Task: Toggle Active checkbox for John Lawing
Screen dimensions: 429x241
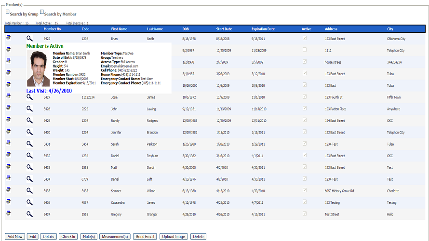Action: tap(304, 109)
